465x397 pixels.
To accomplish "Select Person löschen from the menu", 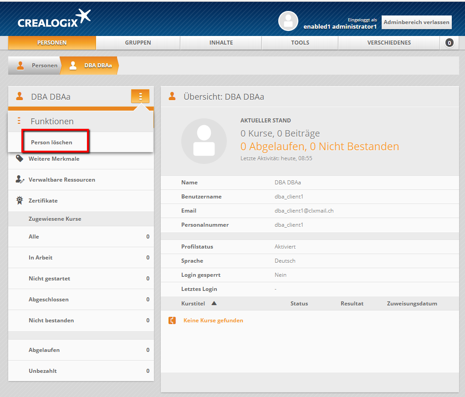I will tap(51, 143).
